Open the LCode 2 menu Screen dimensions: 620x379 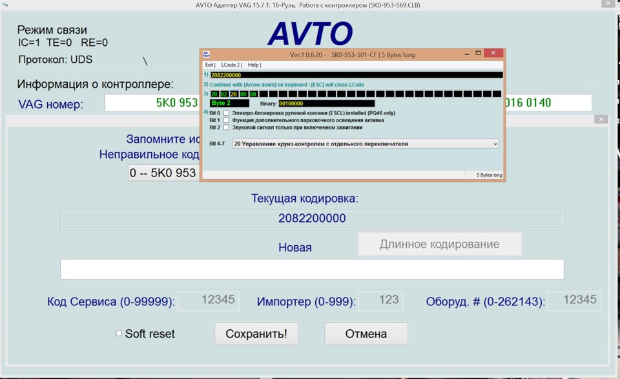click(x=231, y=65)
